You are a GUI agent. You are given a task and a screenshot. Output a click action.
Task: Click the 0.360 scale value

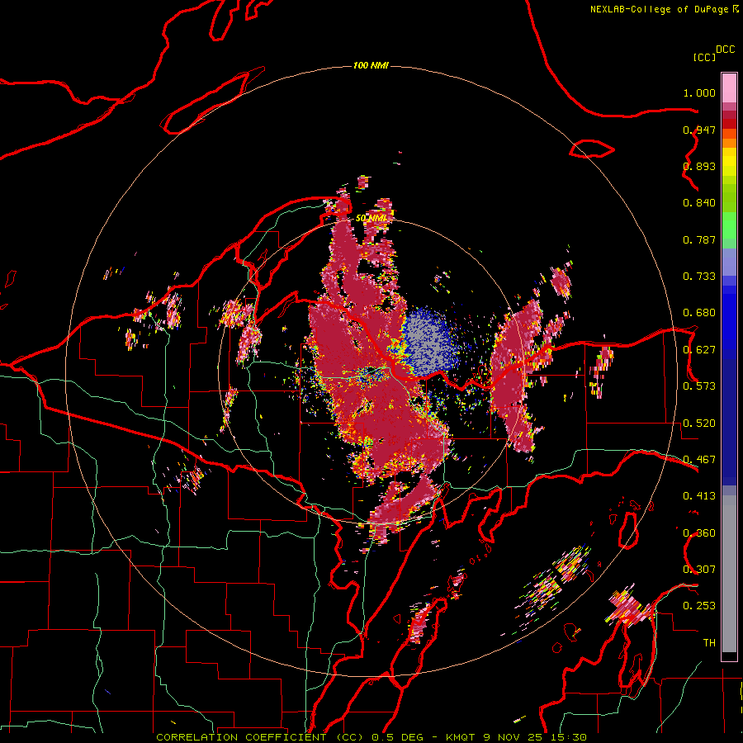click(x=699, y=533)
